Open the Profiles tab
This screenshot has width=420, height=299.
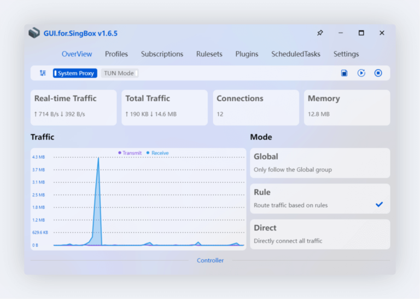click(x=116, y=54)
